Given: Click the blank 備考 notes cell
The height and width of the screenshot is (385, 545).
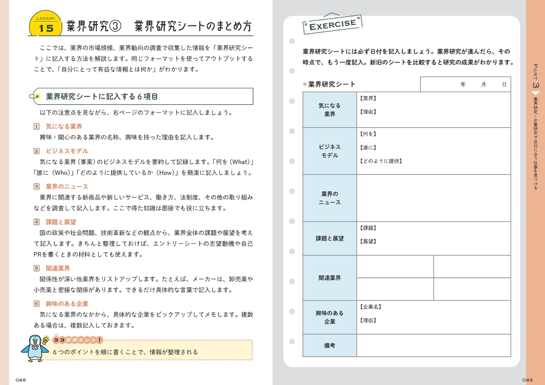Looking at the screenshot, I should point(433,346).
